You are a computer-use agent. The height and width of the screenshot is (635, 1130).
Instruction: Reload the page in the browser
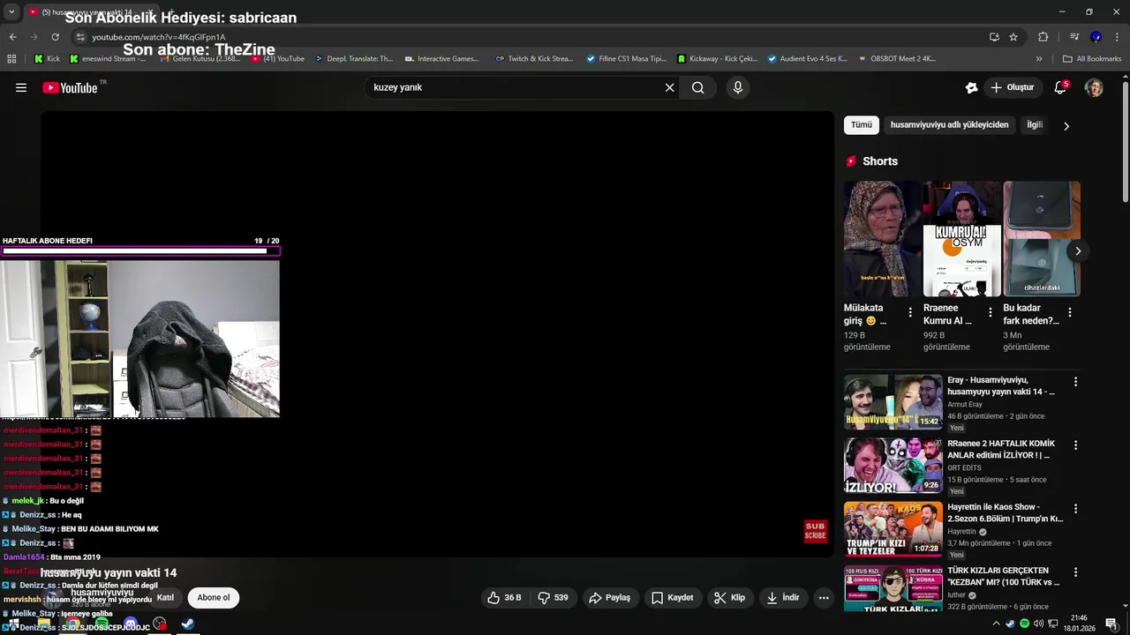(x=55, y=37)
